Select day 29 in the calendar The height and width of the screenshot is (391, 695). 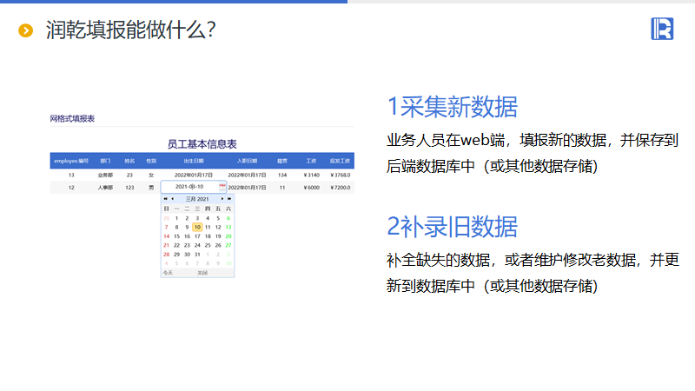[x=176, y=255]
